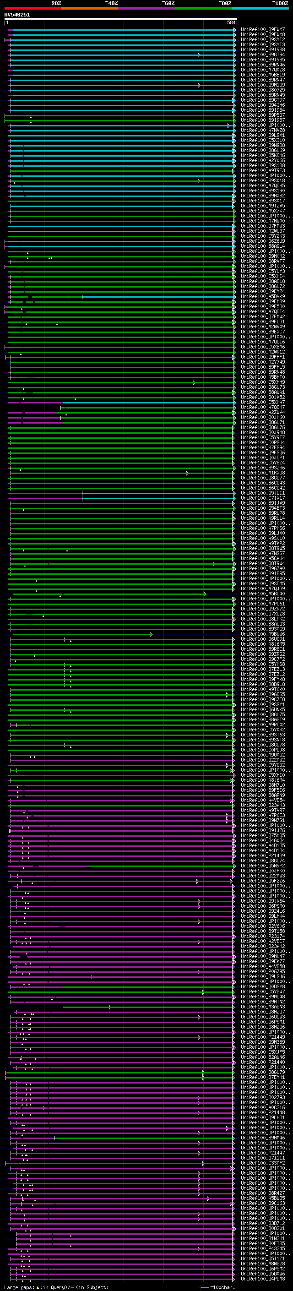
Task: Click hit label UniRef100_Q8T9W4
Action: 263,563
